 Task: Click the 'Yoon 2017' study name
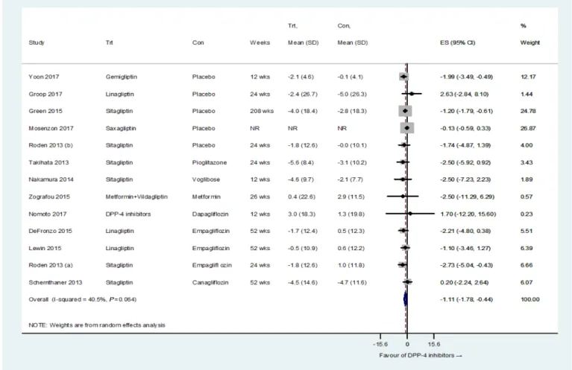pyautogui.click(x=44, y=77)
